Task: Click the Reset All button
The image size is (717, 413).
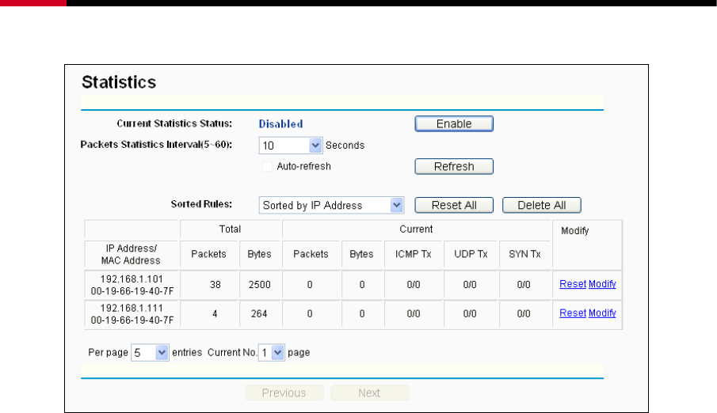Action: coord(454,205)
